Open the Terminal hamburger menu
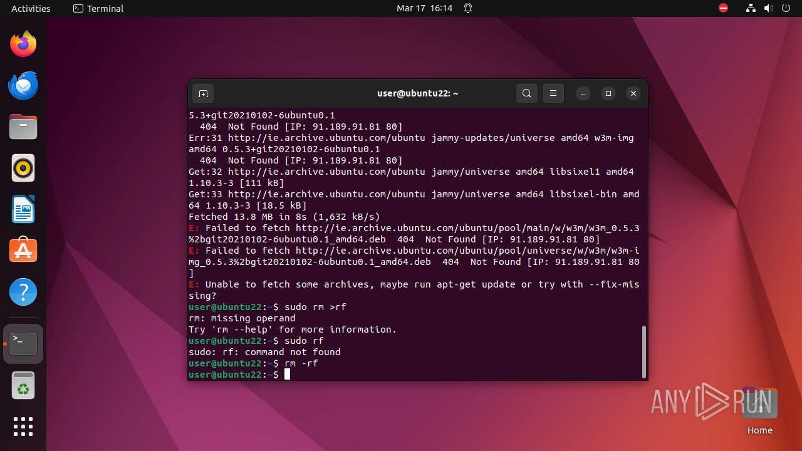Screen dimensions: 802x451 553,93
